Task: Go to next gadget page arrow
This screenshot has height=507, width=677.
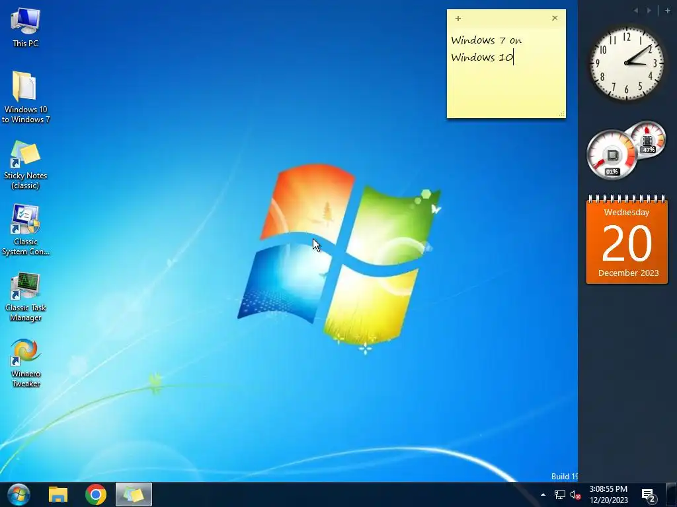Action: (649, 11)
